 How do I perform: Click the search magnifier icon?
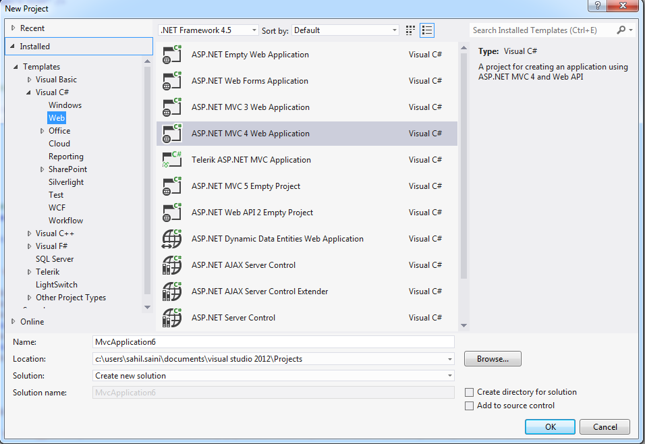pyautogui.click(x=621, y=30)
